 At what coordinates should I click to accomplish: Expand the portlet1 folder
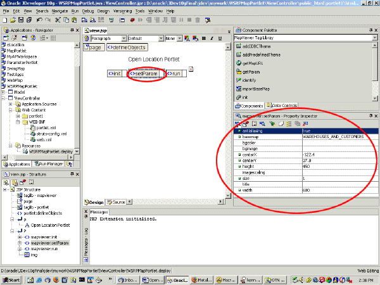coord(18,116)
